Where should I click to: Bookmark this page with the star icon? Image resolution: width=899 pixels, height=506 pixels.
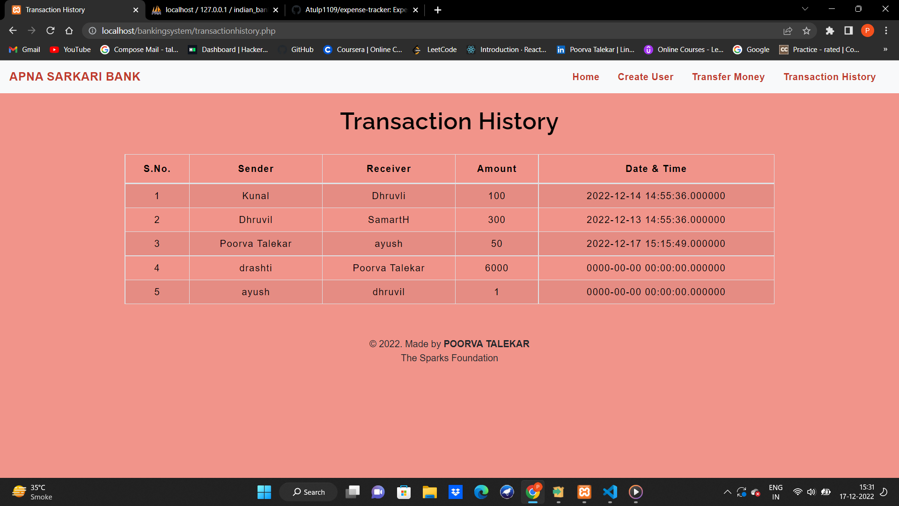tap(806, 30)
